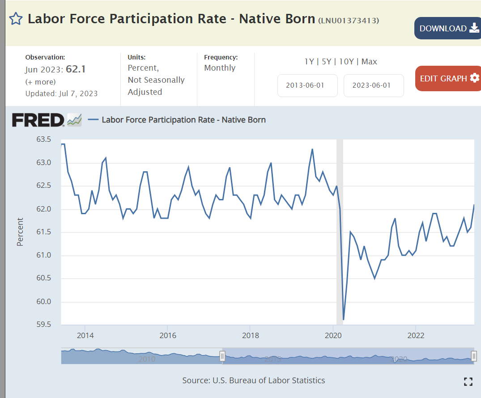
Task: Click the end date field 2023-06-01
Action: click(x=374, y=85)
